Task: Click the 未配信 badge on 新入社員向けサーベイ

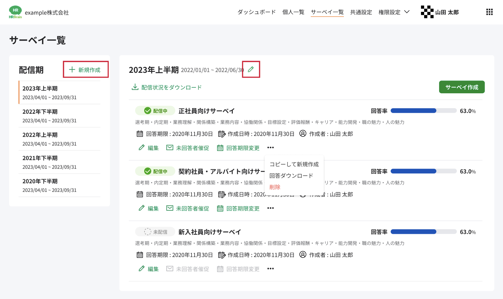Action: tap(155, 231)
